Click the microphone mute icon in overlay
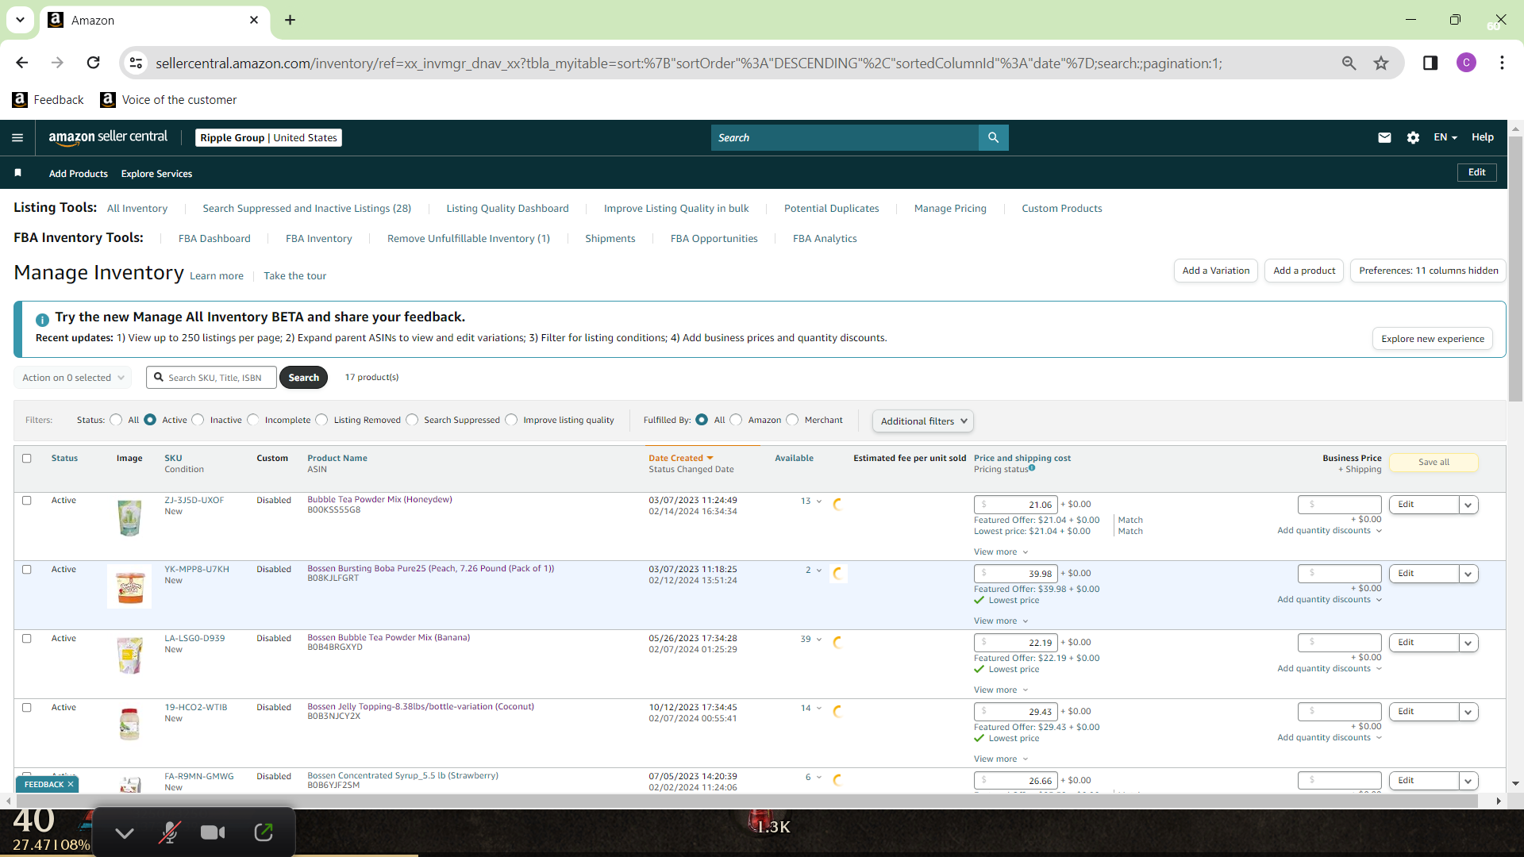 [x=169, y=832]
